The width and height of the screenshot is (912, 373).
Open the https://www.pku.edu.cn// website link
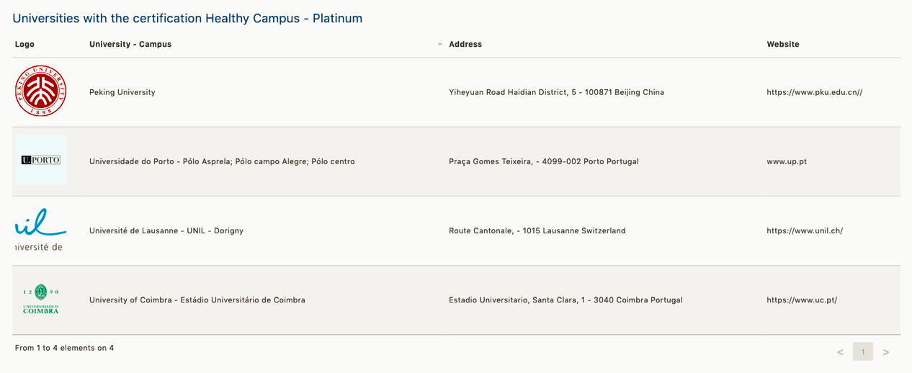(x=815, y=92)
